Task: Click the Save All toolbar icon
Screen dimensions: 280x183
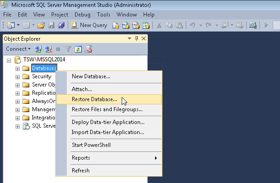Action: [61, 25]
